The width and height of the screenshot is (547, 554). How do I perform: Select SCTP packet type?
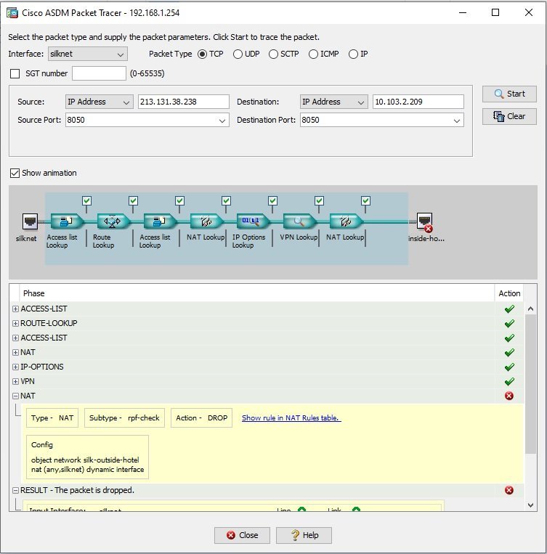coord(273,54)
